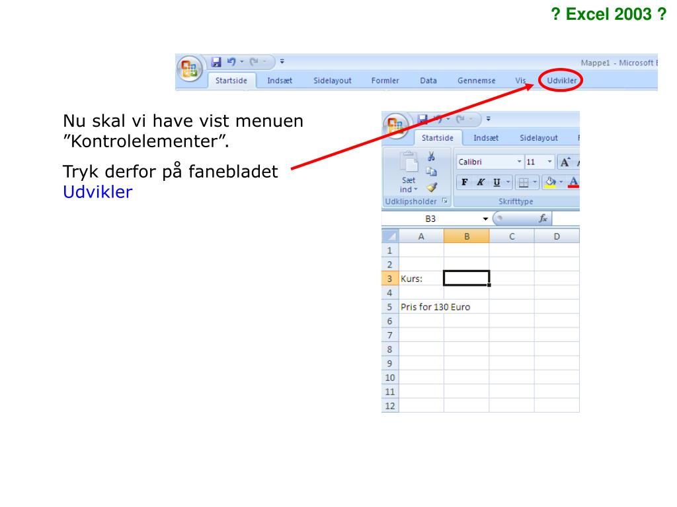Select column D header
The height and width of the screenshot is (507, 677).
click(x=557, y=236)
